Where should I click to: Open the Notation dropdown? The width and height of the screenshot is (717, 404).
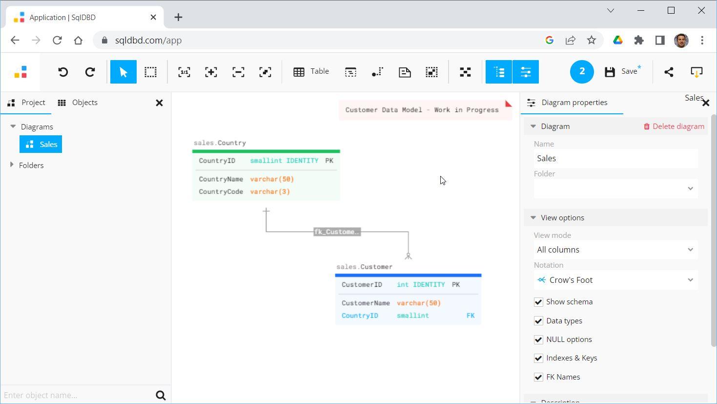(616, 280)
